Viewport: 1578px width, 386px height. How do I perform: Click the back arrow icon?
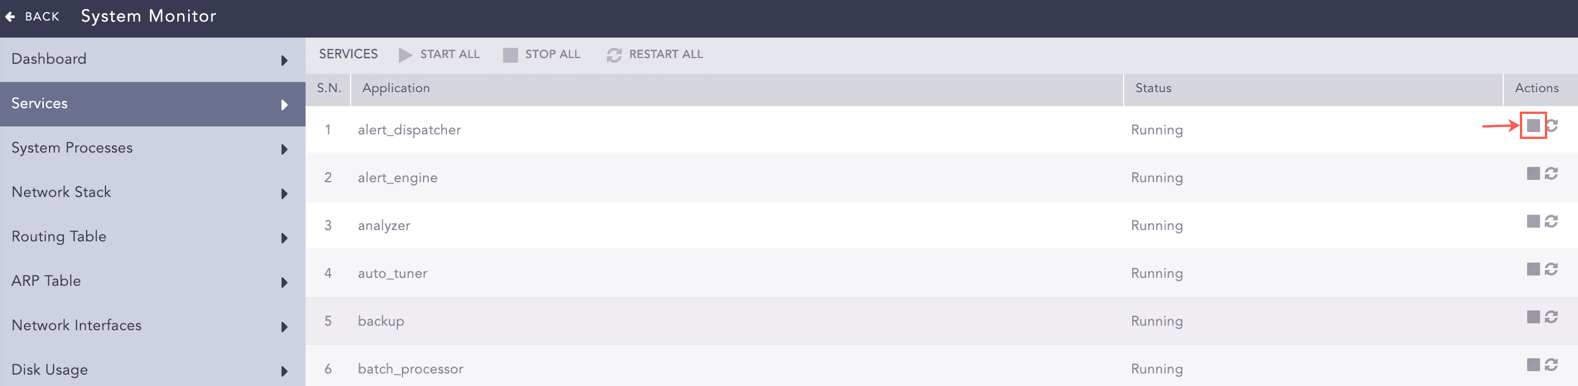[x=10, y=17]
